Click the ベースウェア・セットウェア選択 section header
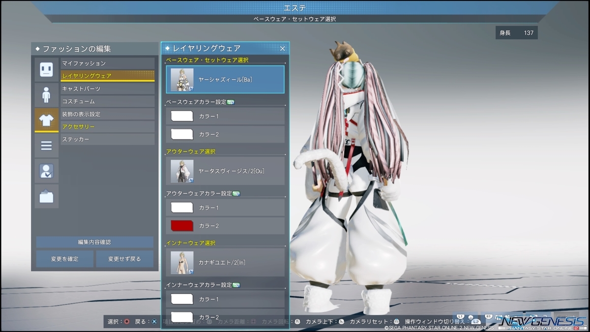590x332 pixels. tap(207, 60)
